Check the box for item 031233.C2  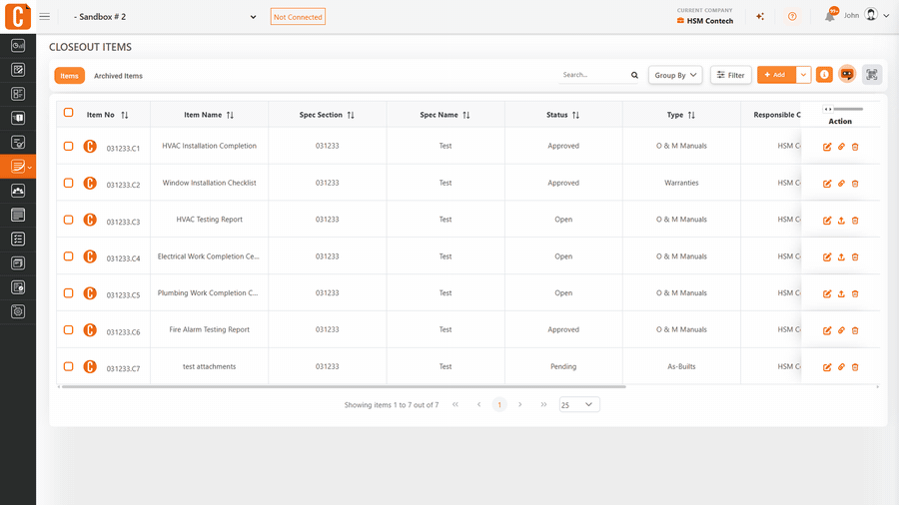pyautogui.click(x=68, y=183)
